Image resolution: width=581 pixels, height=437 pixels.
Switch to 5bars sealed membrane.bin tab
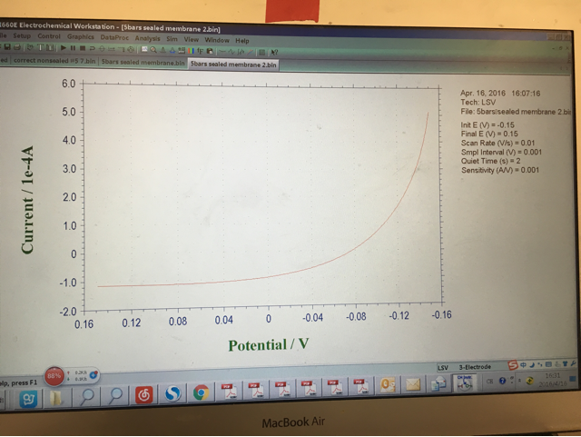click(x=143, y=63)
